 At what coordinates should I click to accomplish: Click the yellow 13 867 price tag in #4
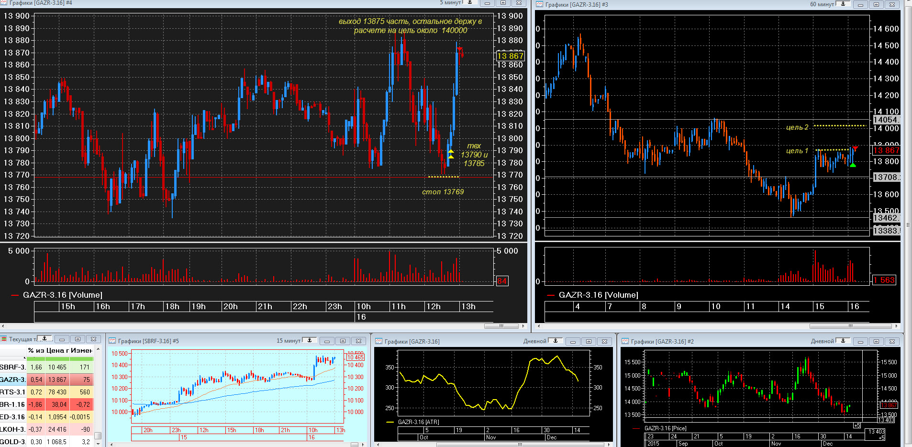511,56
